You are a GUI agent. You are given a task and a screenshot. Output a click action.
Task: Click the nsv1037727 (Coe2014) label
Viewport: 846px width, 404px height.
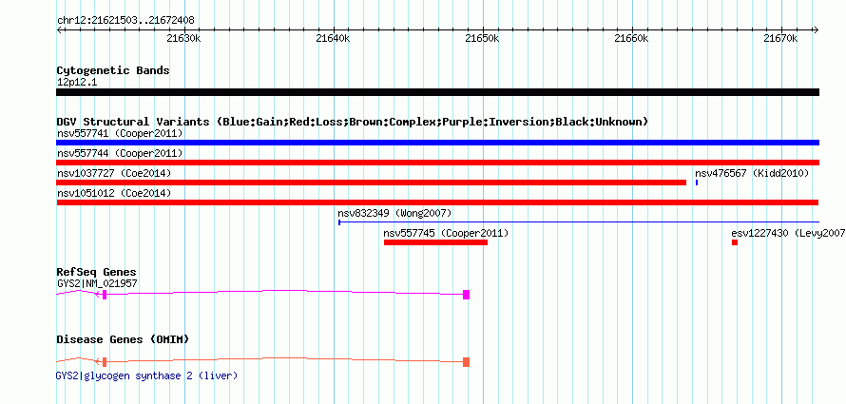click(114, 173)
